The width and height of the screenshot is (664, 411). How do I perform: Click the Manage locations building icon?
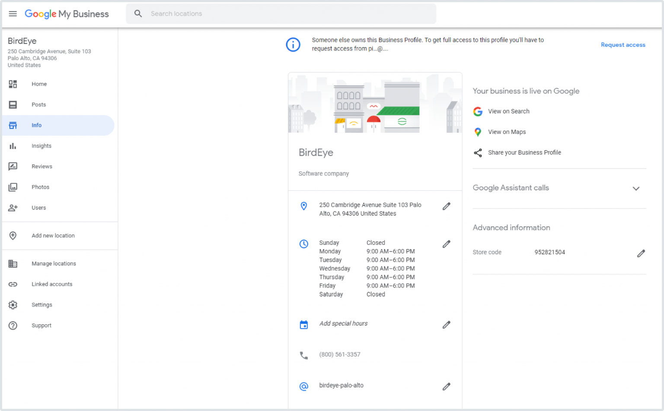pos(13,263)
